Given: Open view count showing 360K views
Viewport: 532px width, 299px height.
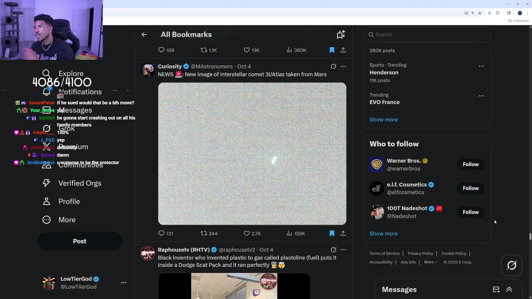Looking at the screenshot, I should pyautogui.click(x=296, y=50).
